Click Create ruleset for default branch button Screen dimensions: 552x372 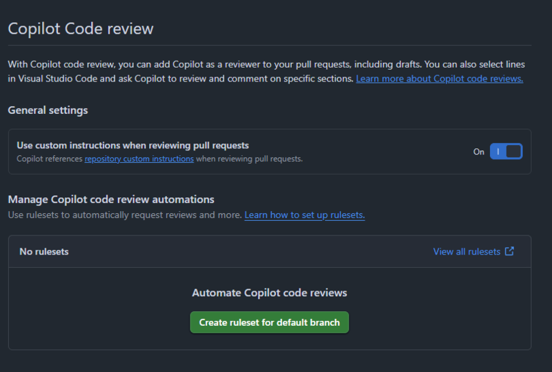269,322
